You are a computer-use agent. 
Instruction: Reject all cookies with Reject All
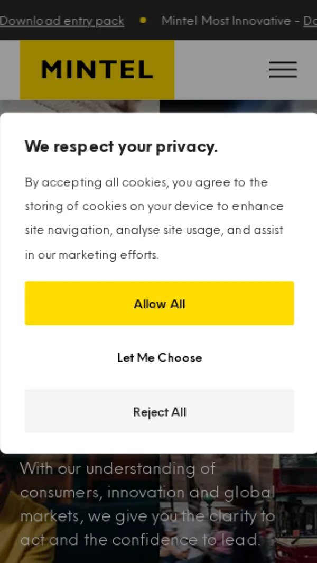coord(159,412)
